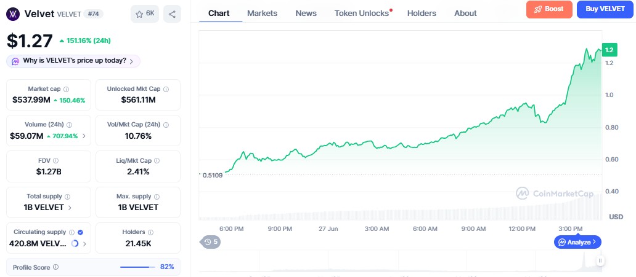
Task: Open FDV info icon
Action: point(56,160)
